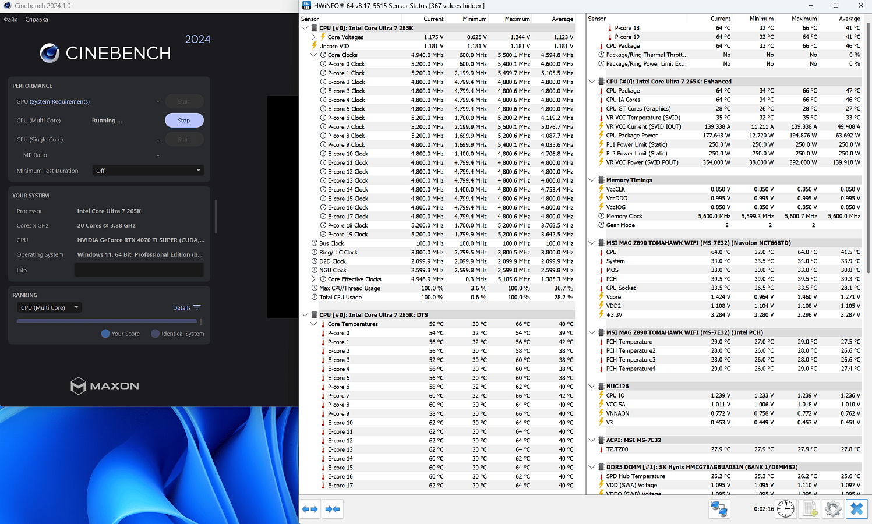Screen dimensions: 872x524
Task: Click the Info text field in Cinebench
Action: (x=139, y=270)
